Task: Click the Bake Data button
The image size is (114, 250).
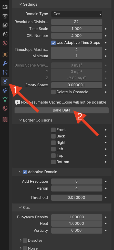Action: (x=61, y=110)
